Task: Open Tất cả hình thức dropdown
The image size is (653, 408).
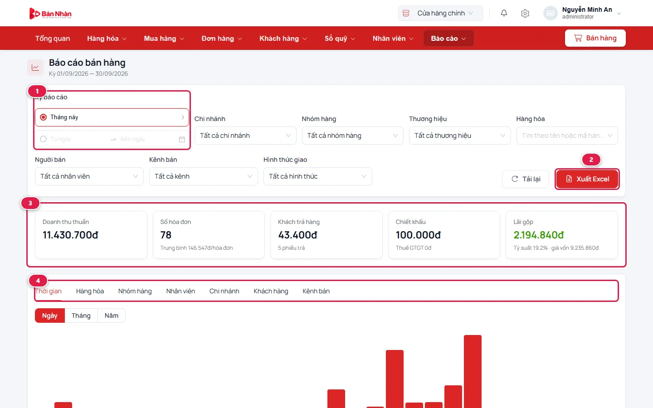Action: coord(318,176)
